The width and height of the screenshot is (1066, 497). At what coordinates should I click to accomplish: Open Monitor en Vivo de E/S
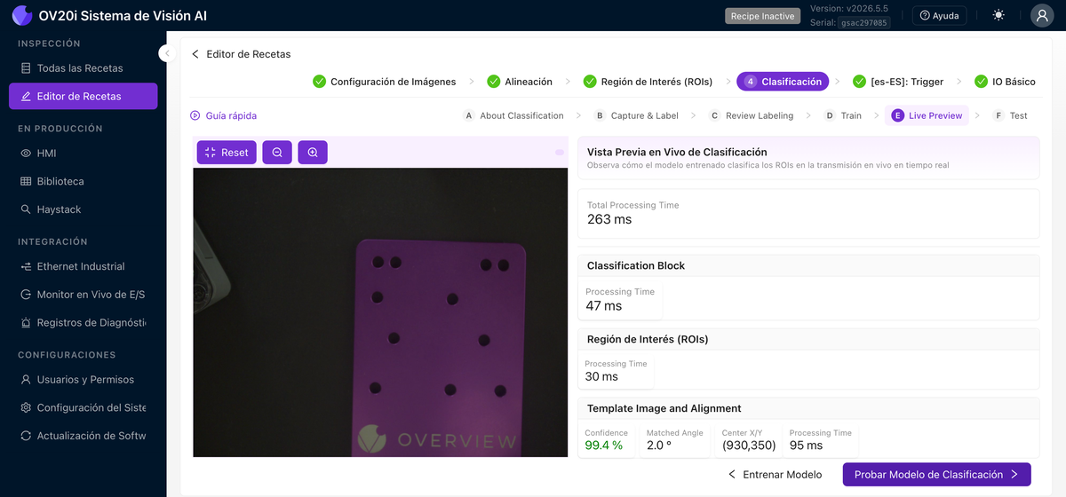(x=84, y=295)
